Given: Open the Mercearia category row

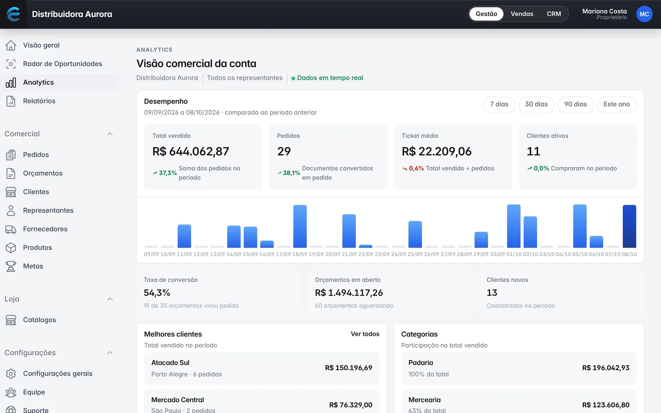Looking at the screenshot, I should click(519, 401).
